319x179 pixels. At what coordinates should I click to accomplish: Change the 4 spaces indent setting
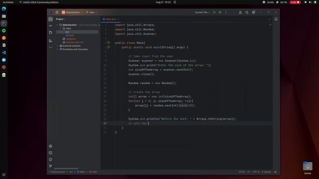click(x=266, y=172)
